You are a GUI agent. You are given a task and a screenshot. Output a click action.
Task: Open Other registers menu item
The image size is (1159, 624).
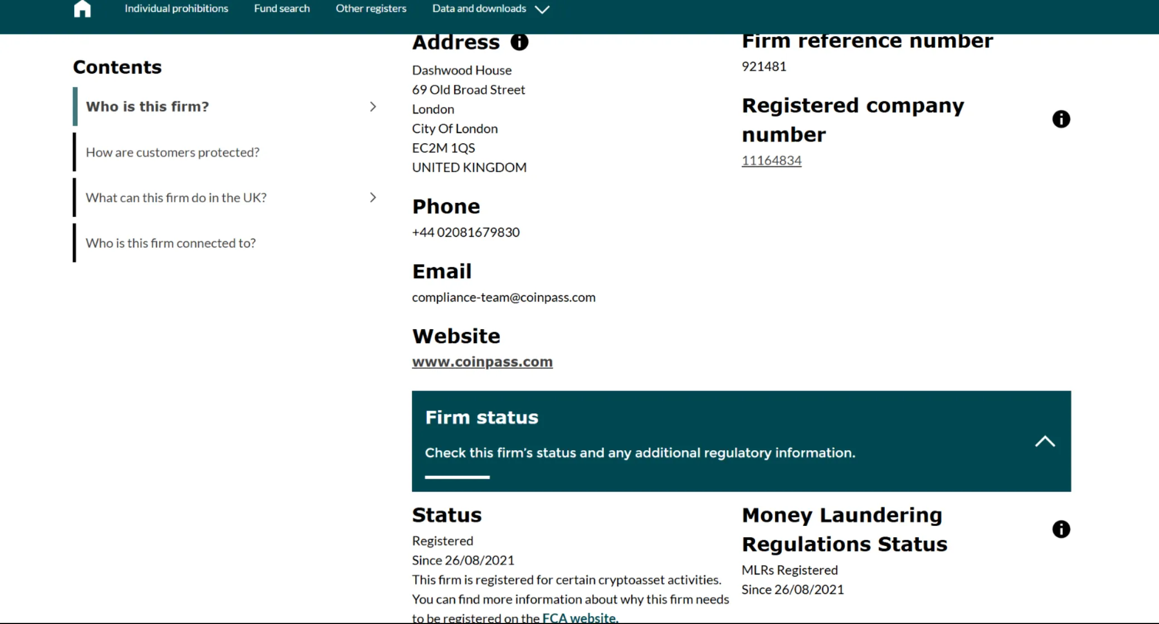pyautogui.click(x=371, y=9)
